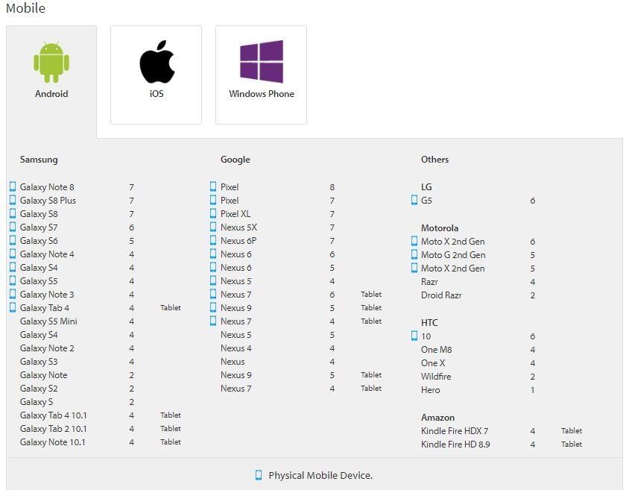Click the Android robot icon

pos(51,61)
